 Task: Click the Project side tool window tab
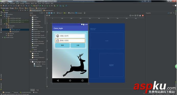point(1,14)
